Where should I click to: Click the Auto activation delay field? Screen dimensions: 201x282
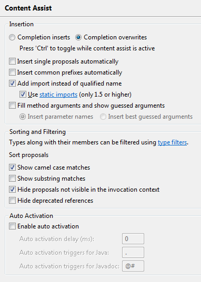click(x=133, y=238)
